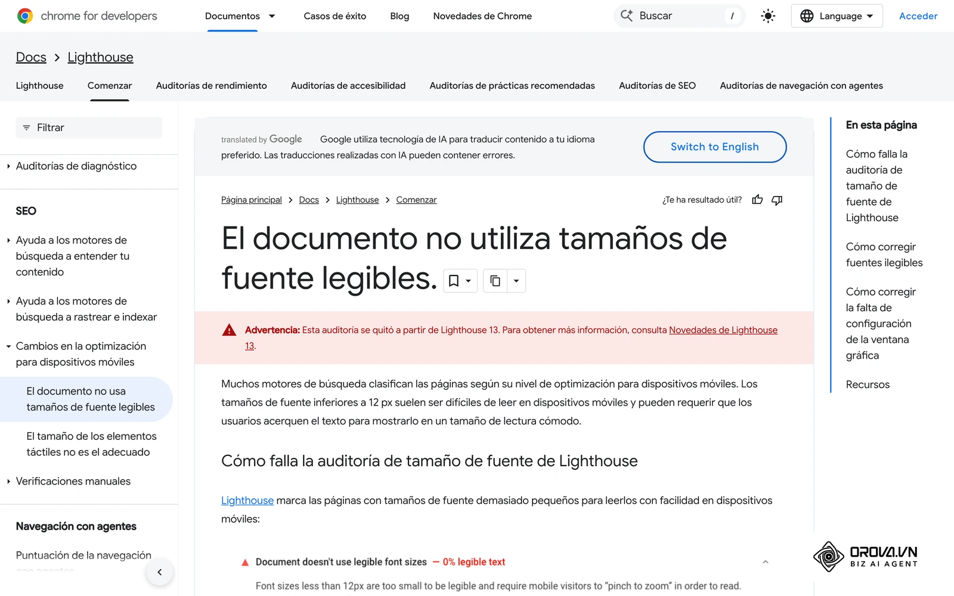Open the Language dropdown
Image resolution: width=954 pixels, height=596 pixels.
pos(837,16)
